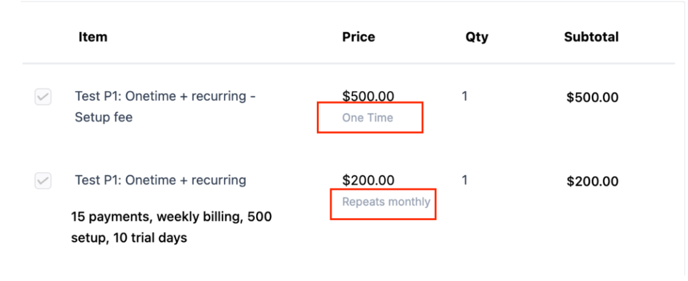Click the Item column header

[93, 37]
